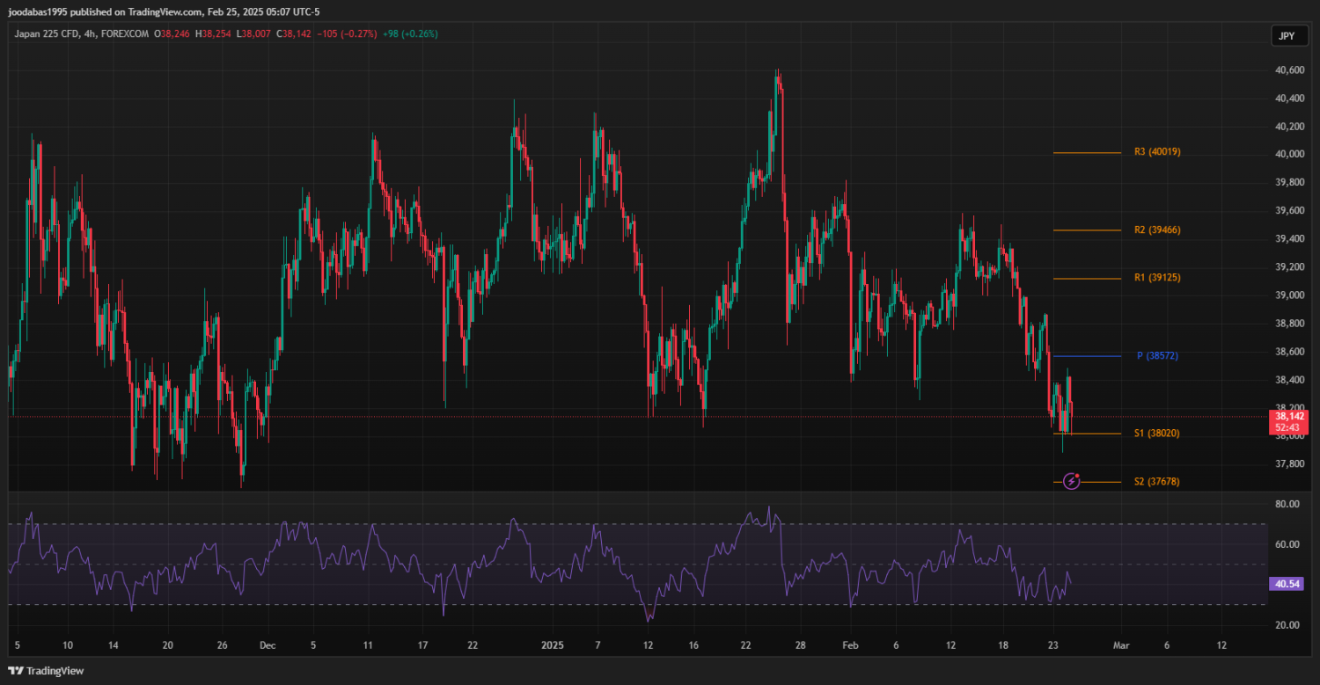Click the Feb label on time axis
This screenshot has width=1320, height=685.
[850, 645]
